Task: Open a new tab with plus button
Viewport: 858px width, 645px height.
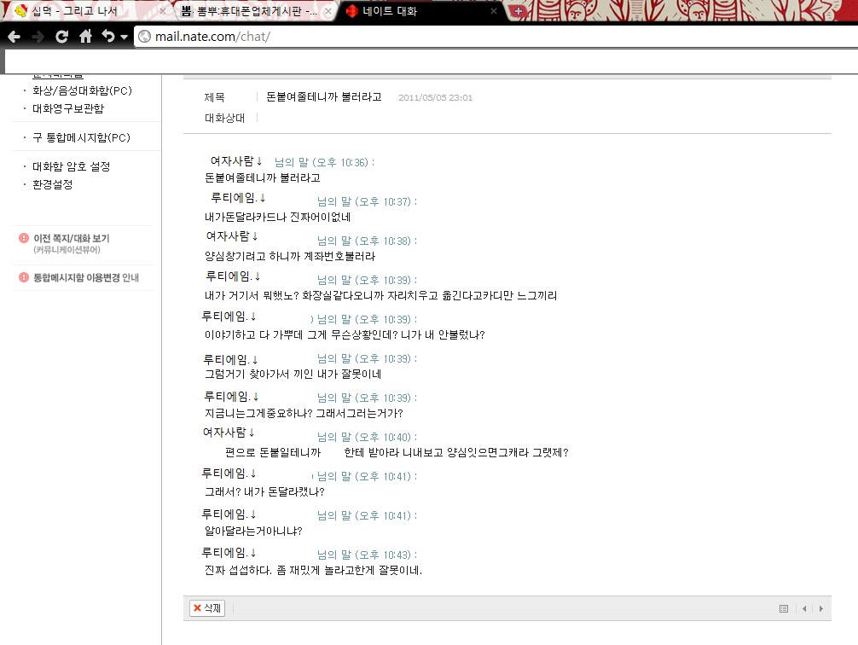Action: click(519, 11)
